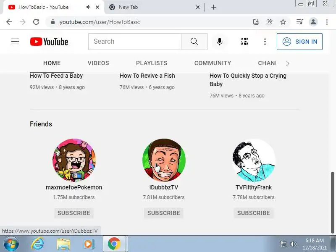Image resolution: width=336 pixels, height=252 pixels.
Task: Go forward with the browser forward arrow
Action: pyautogui.click(x=23, y=22)
